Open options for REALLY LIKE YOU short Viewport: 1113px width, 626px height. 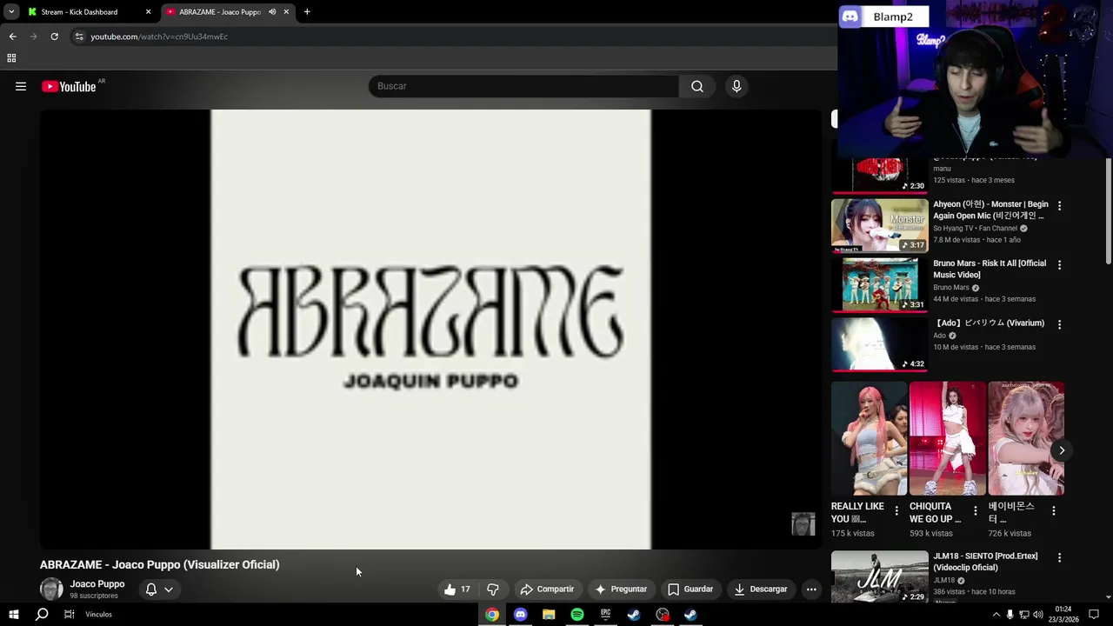(896, 511)
